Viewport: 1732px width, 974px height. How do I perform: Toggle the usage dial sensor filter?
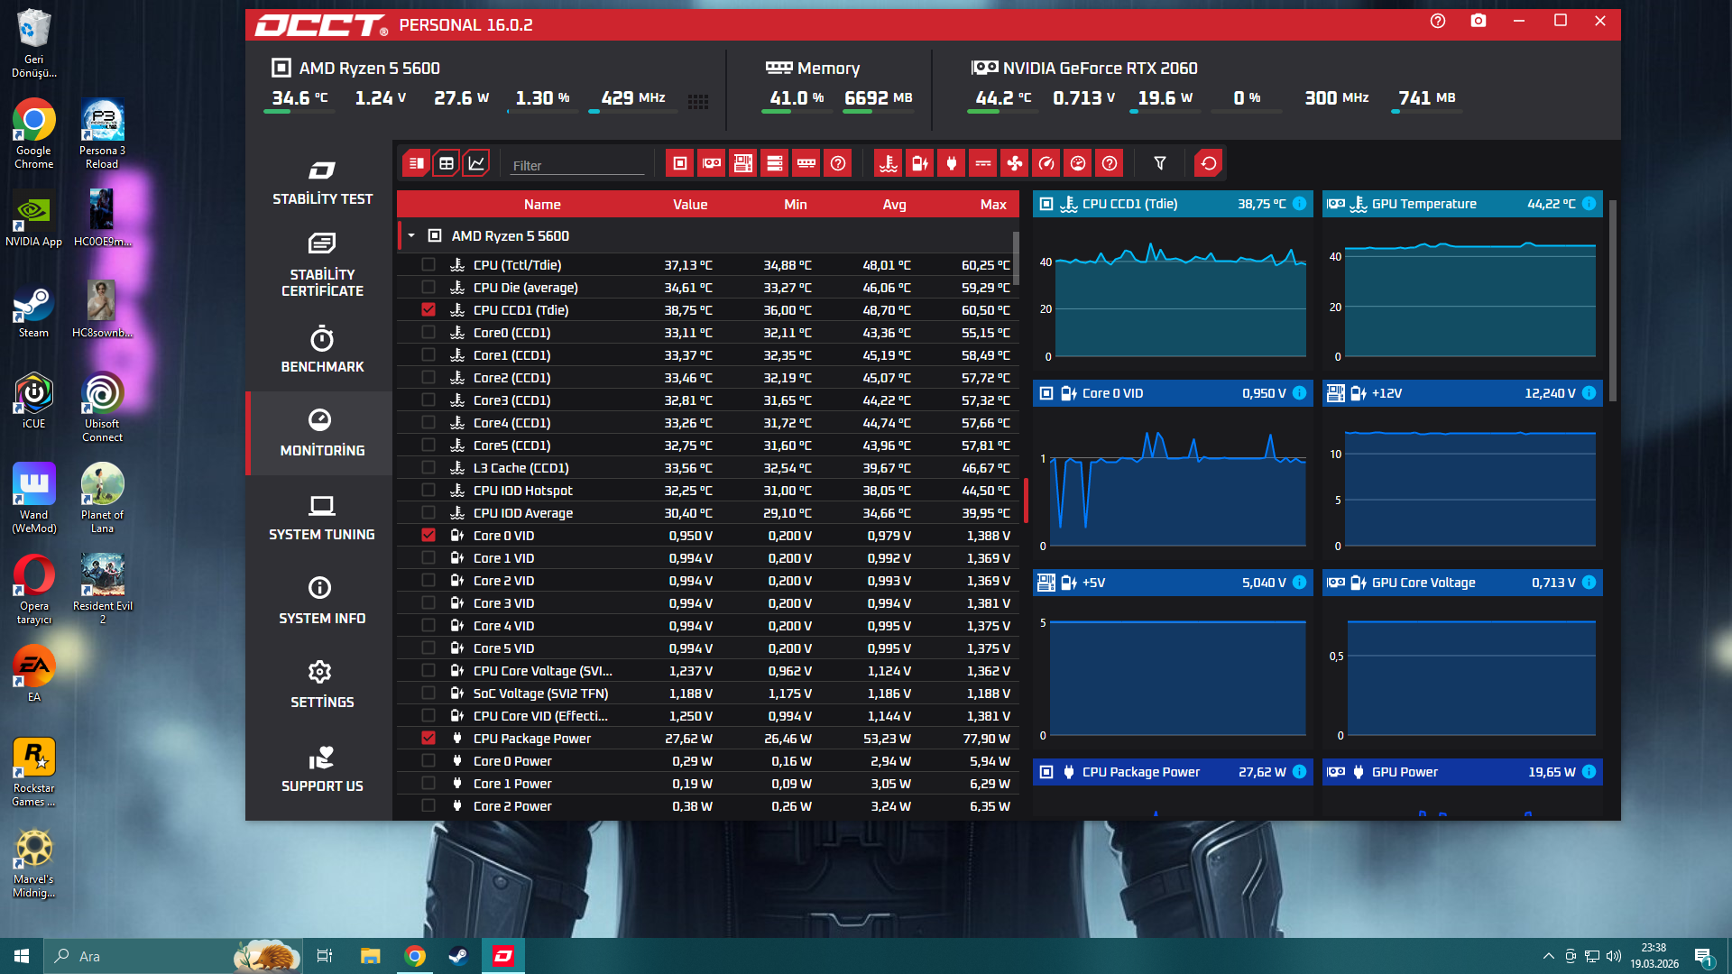[x=1078, y=163]
